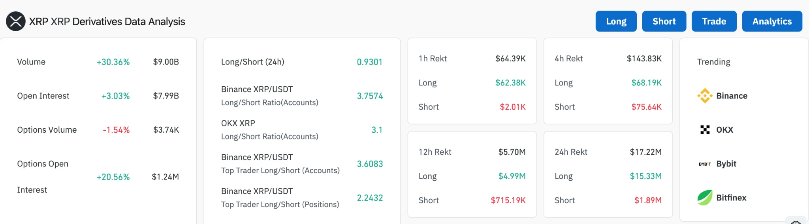Open the OKX trending exchange link
This screenshot has width=809, height=224.
point(724,130)
